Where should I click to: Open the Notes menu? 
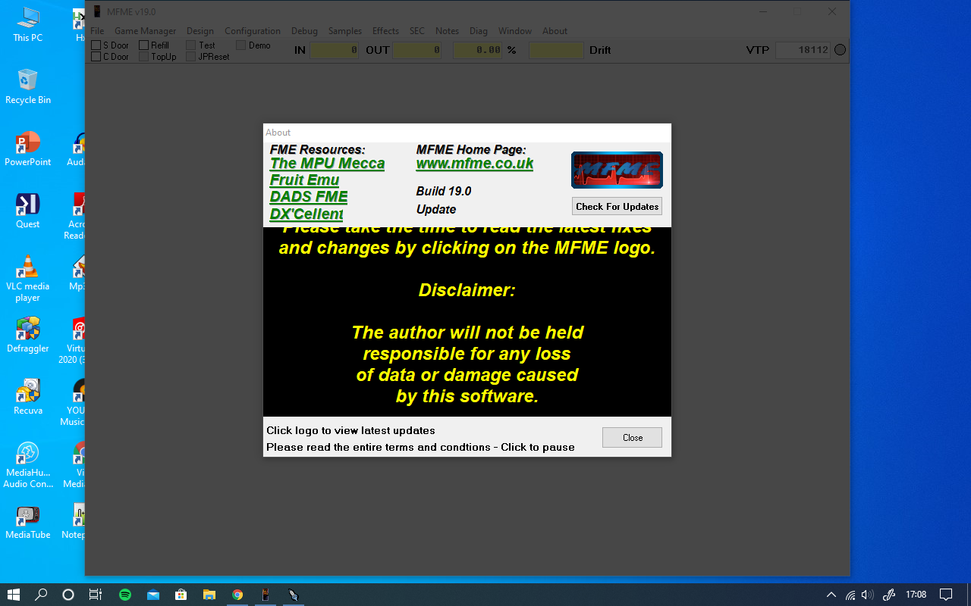pos(448,31)
